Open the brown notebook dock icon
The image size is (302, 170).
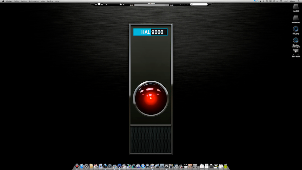(x=91, y=166)
